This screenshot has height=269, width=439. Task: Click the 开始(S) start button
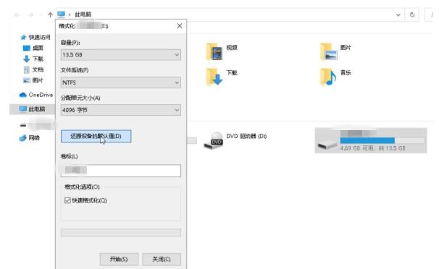[119, 259]
